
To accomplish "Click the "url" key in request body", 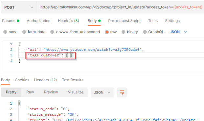I will (33, 50).
